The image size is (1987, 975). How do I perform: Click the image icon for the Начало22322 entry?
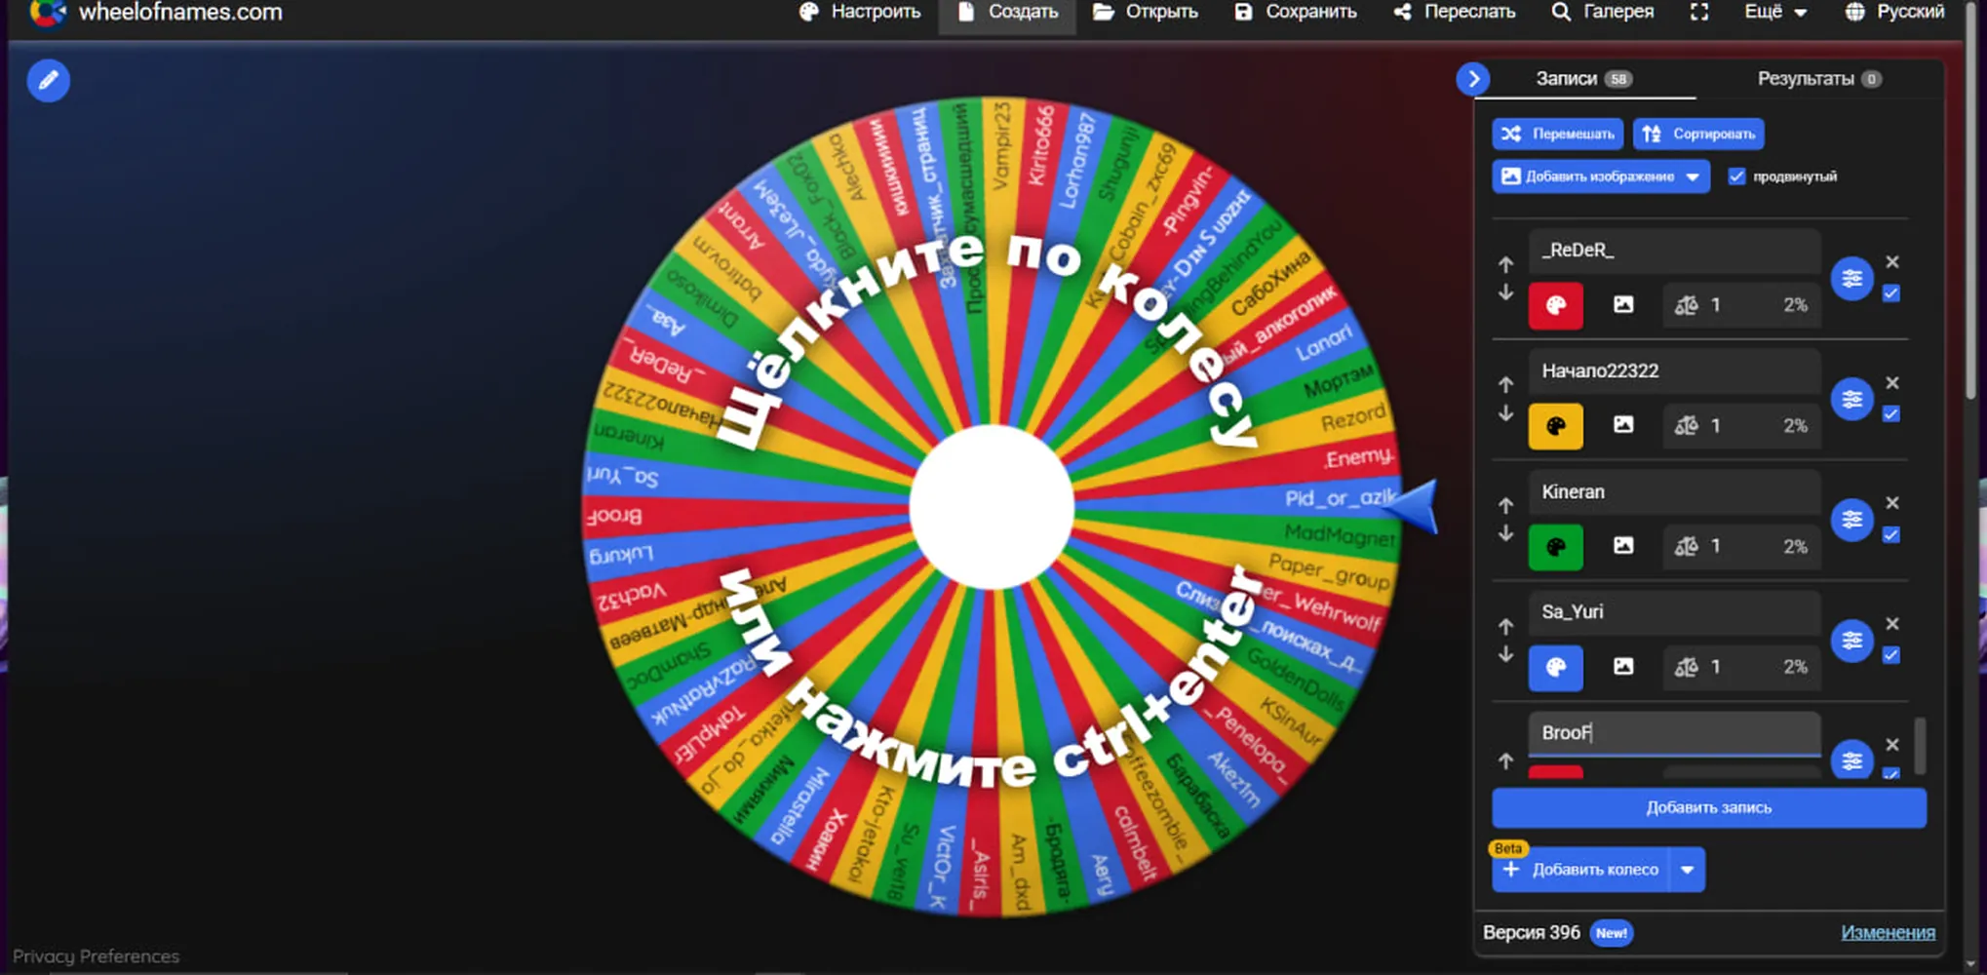pos(1623,425)
